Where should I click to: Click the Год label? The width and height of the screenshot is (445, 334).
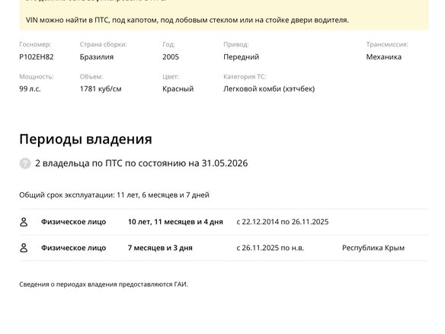coord(168,44)
